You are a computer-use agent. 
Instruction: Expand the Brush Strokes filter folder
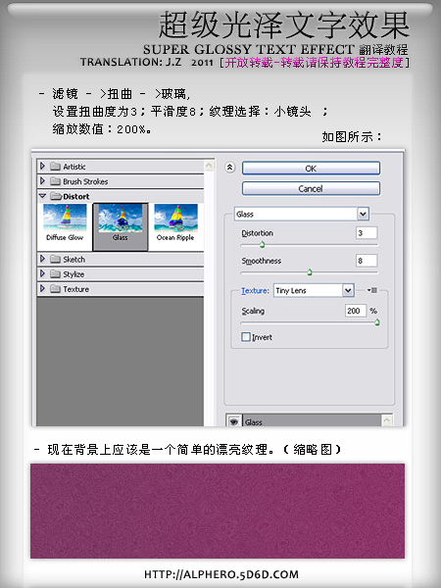[42, 181]
